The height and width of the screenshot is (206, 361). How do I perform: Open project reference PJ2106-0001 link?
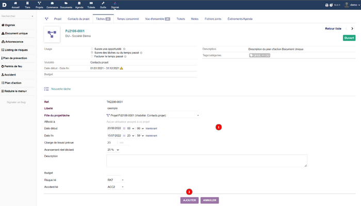tap(75, 31)
